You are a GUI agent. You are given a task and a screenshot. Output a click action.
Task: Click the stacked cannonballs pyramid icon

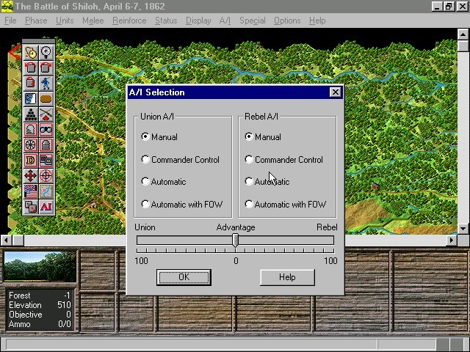[30, 114]
